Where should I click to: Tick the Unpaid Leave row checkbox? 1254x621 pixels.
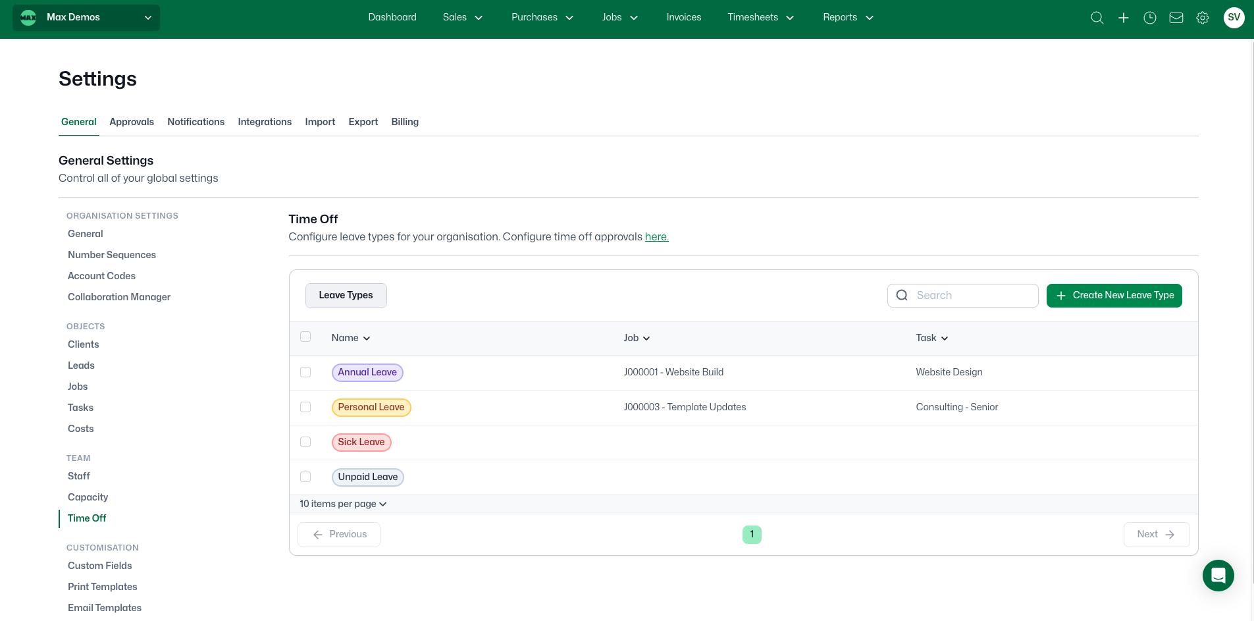tap(305, 477)
